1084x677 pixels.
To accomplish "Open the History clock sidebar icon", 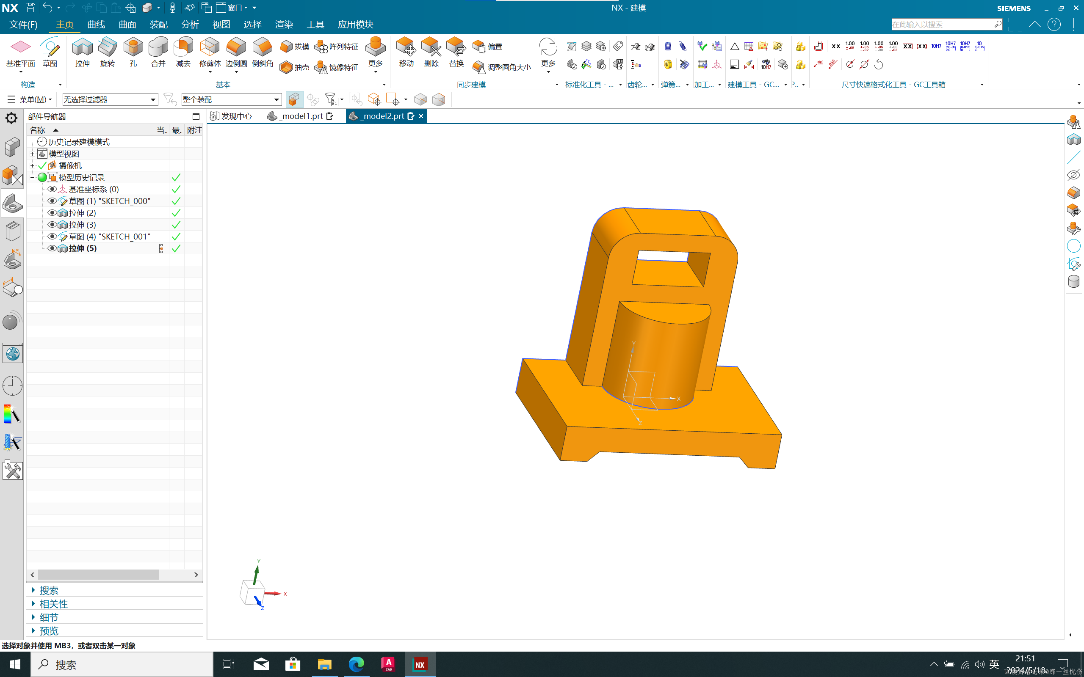I will 12,385.
